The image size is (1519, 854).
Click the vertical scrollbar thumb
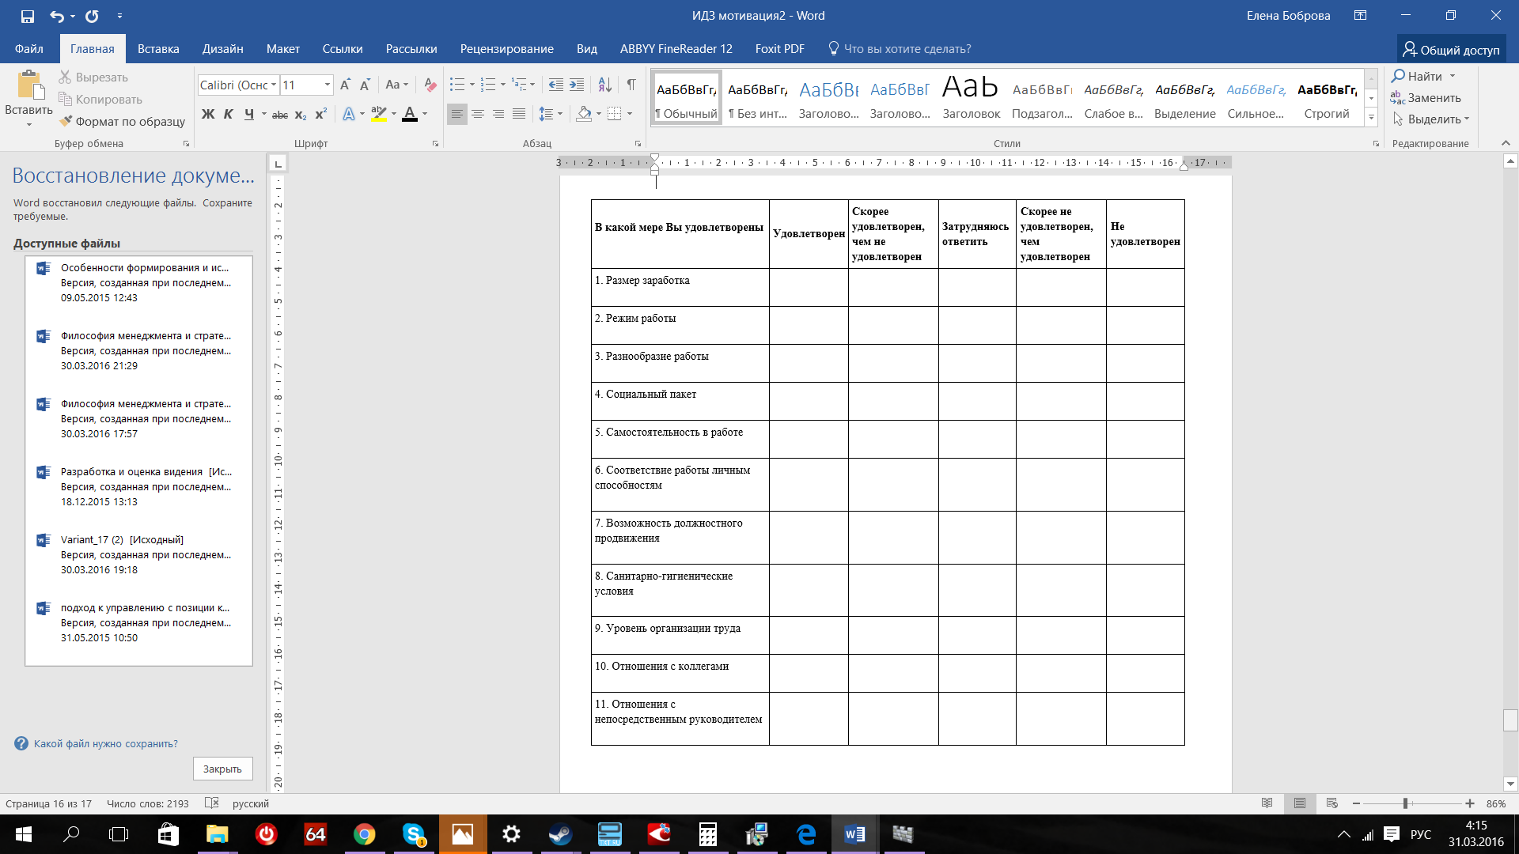click(1510, 720)
